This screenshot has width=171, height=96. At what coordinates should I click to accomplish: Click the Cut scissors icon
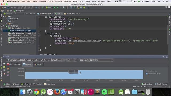tap(19, 7)
